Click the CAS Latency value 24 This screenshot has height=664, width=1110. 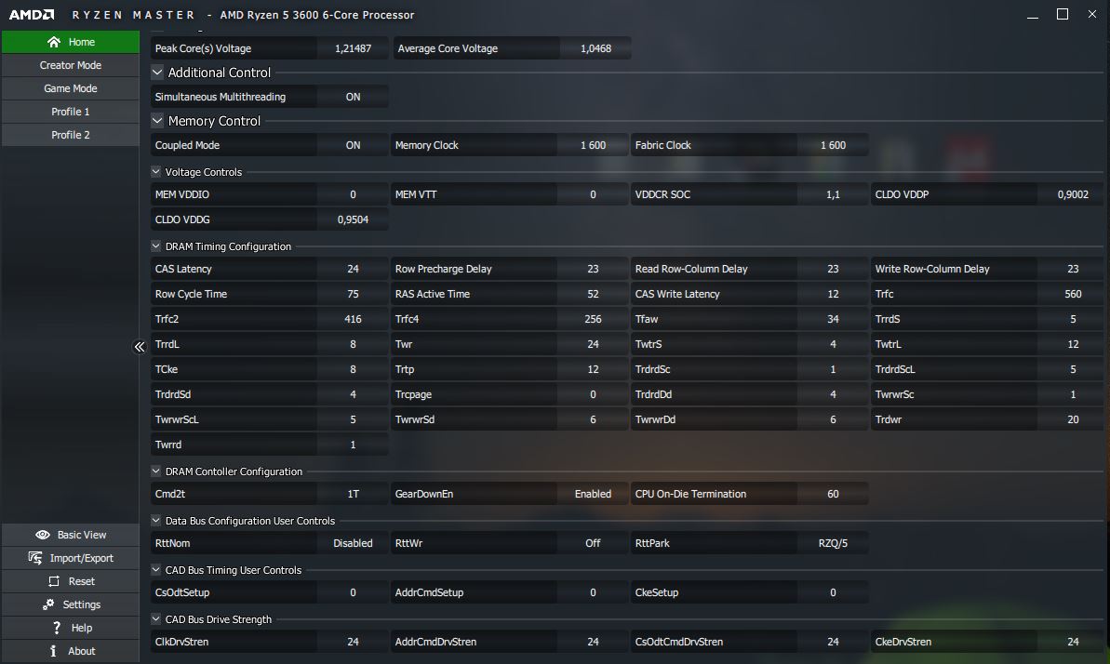coord(353,269)
